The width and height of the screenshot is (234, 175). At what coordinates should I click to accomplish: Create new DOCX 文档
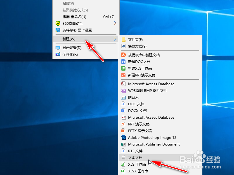[160, 111]
